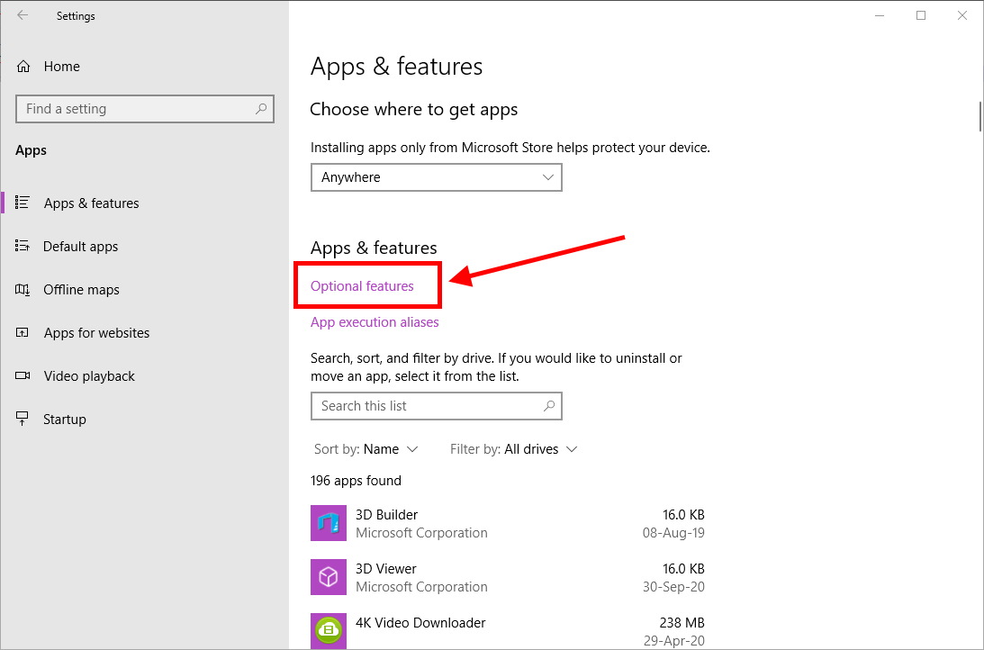This screenshot has width=984, height=650.
Task: Click the 30-Sep-20 install date
Action: (x=673, y=587)
